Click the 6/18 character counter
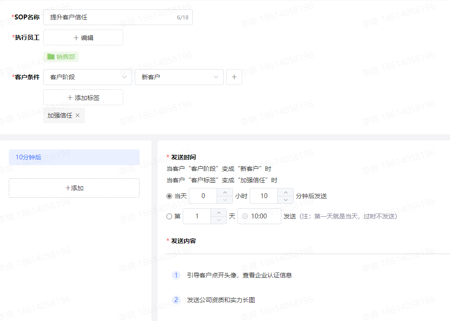 click(x=183, y=18)
